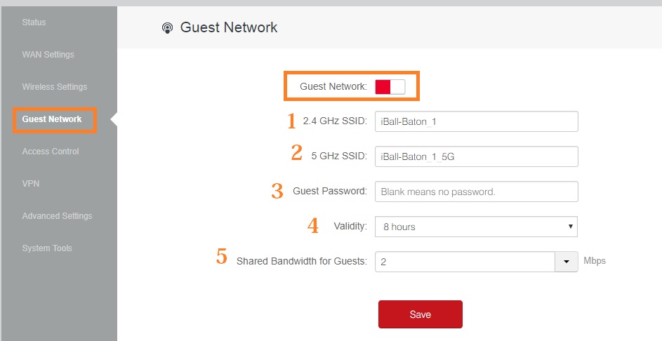The width and height of the screenshot is (662, 341).
Task: Open the Validity dropdown
Action: pos(476,227)
